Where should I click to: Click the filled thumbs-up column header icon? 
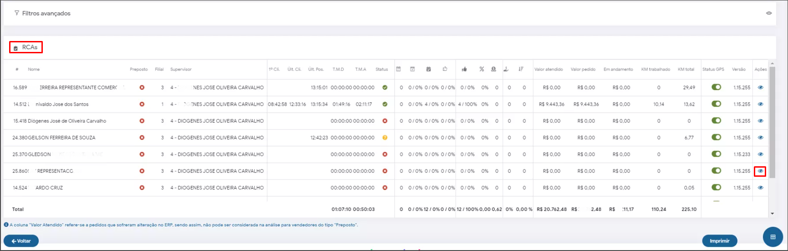pos(464,69)
